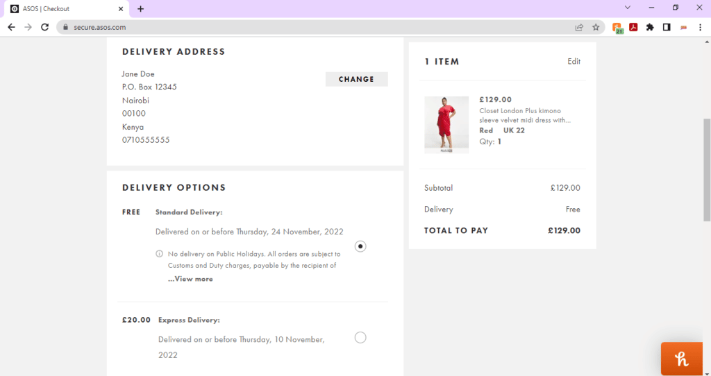Click the browser back arrow

click(11, 27)
